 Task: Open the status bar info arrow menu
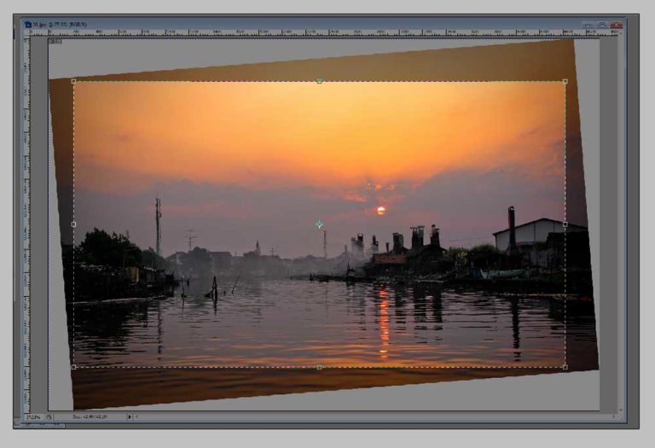click(130, 417)
